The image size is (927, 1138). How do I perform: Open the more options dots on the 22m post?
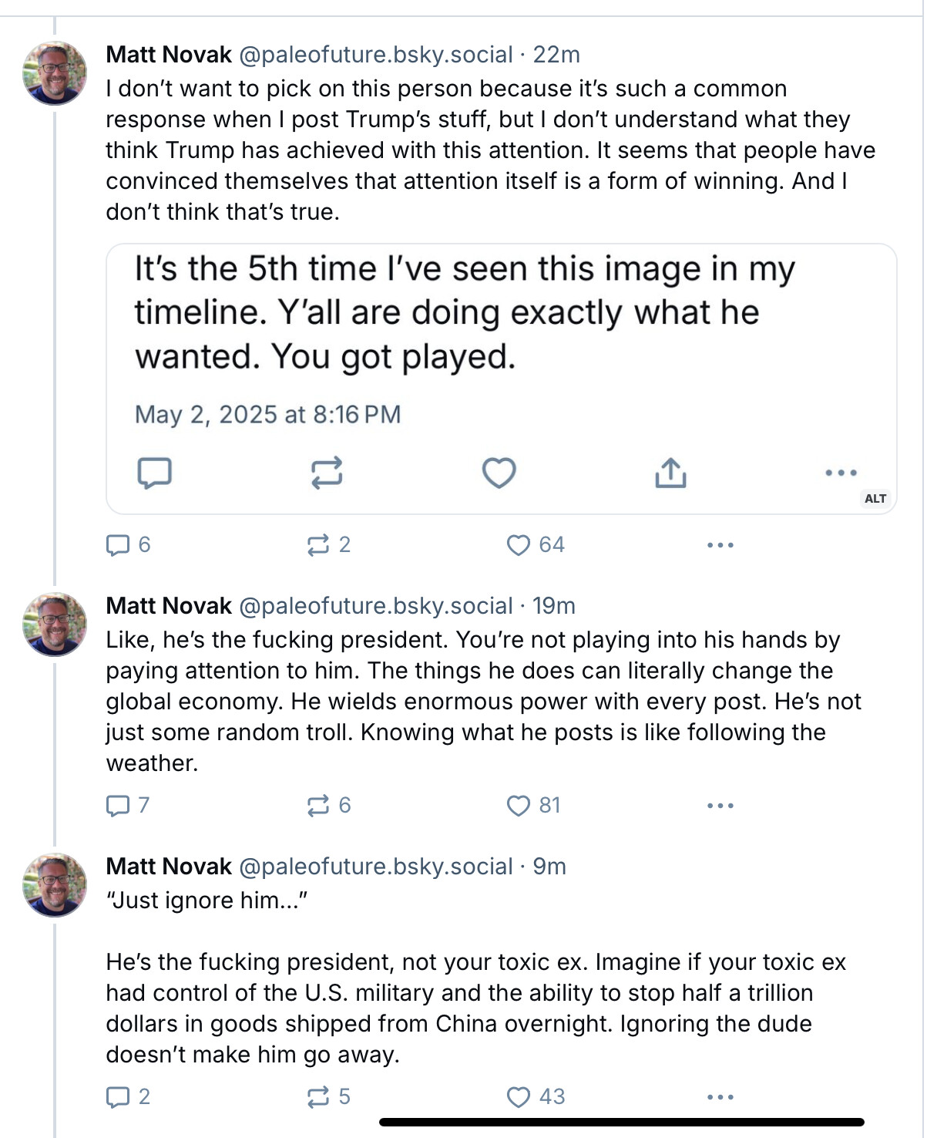(720, 545)
